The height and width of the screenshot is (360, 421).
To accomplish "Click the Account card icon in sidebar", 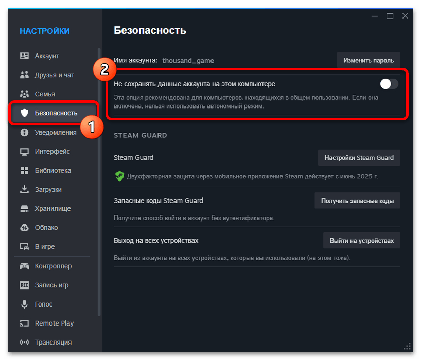I will pos(24,56).
